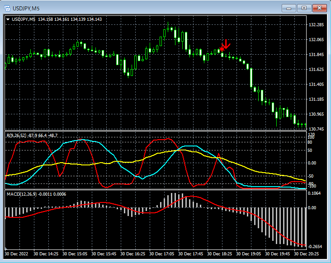331x263 pixels.
Task: Click the 130.745 price scale label
Action: click(x=316, y=129)
